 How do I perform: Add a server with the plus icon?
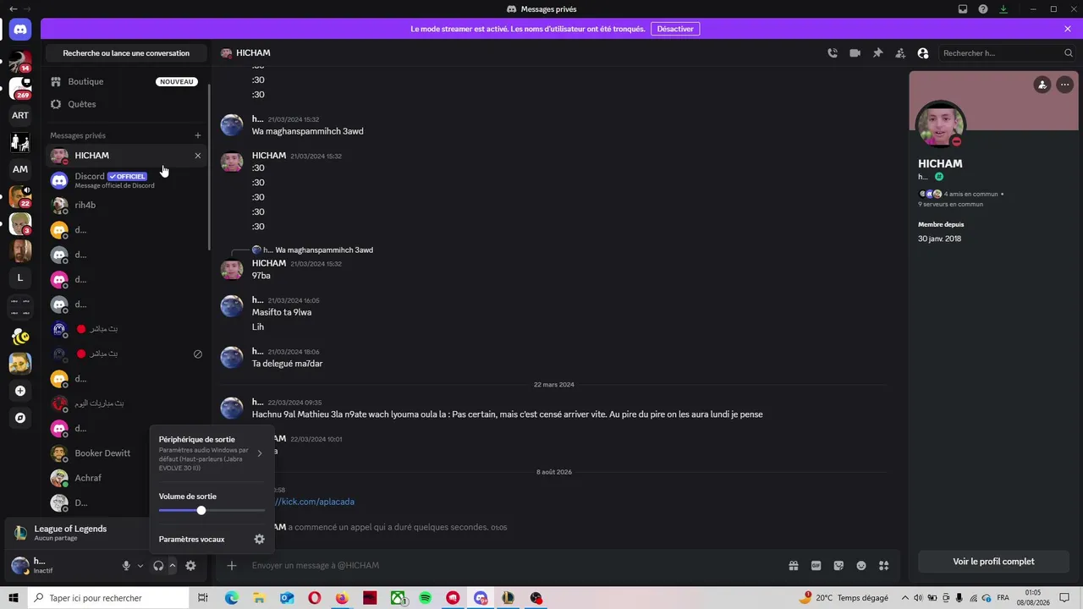click(x=20, y=391)
